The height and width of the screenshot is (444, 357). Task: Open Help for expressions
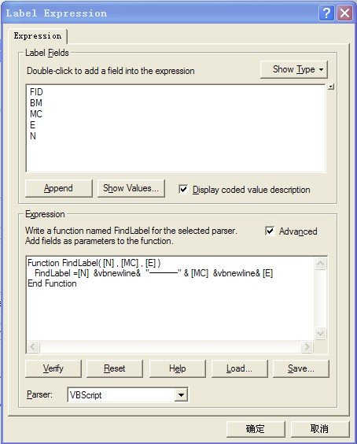178,368
